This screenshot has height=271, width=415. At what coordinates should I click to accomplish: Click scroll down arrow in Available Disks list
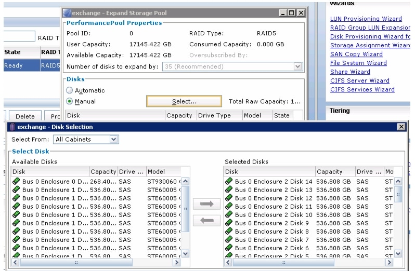tap(186, 253)
